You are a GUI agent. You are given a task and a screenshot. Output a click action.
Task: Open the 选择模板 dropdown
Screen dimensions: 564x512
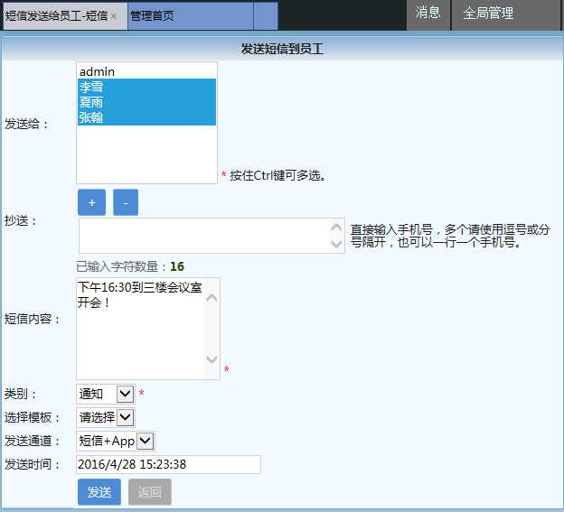tap(106, 417)
